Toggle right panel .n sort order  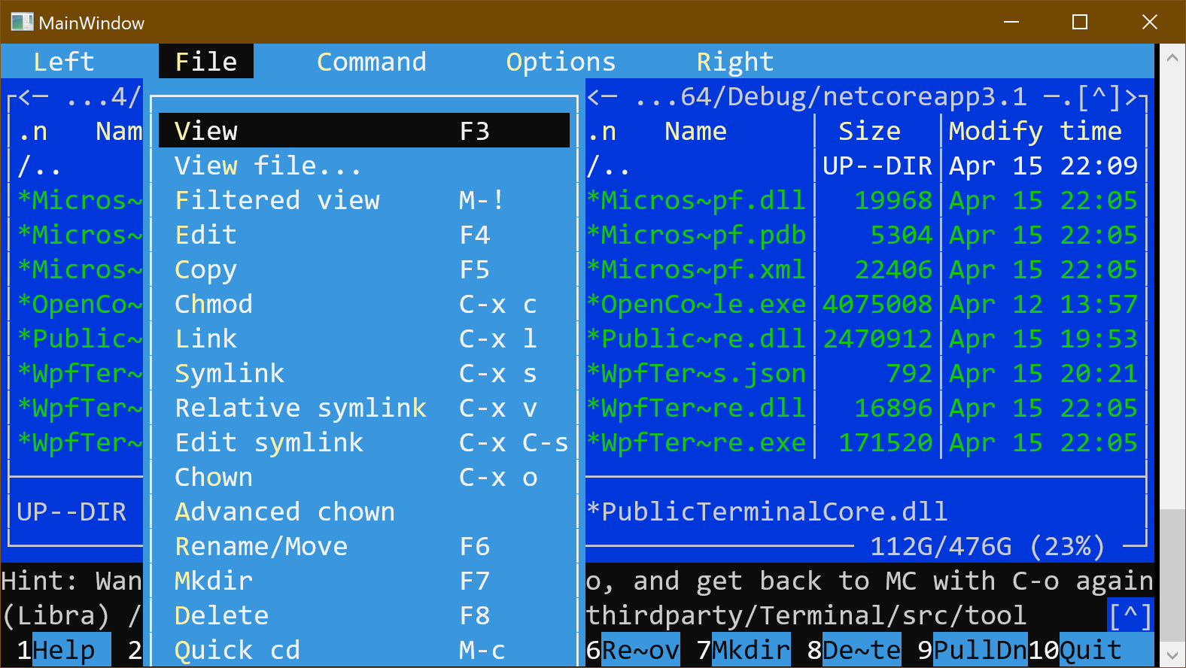click(x=601, y=131)
